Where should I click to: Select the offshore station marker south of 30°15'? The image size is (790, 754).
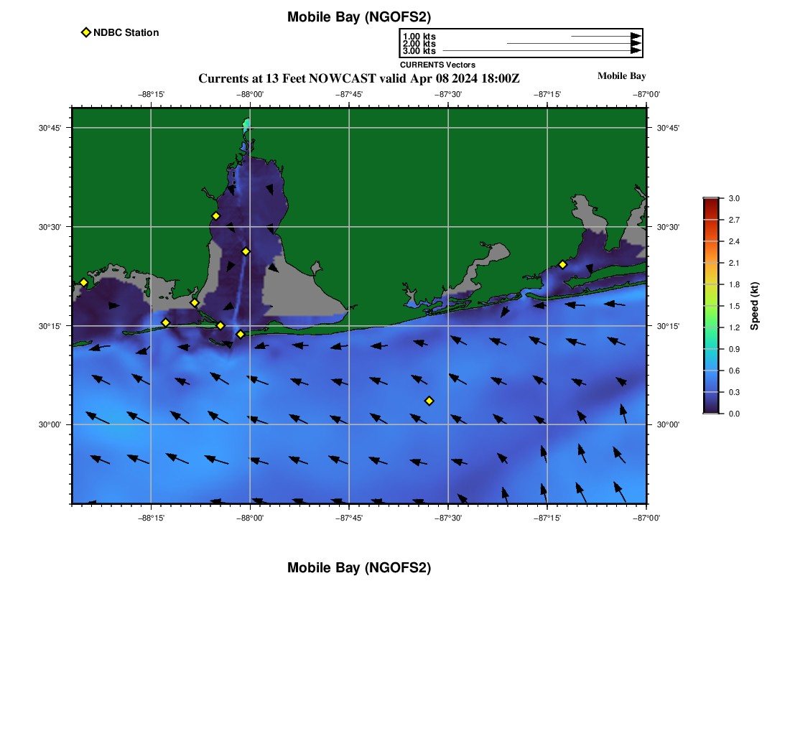429,401
